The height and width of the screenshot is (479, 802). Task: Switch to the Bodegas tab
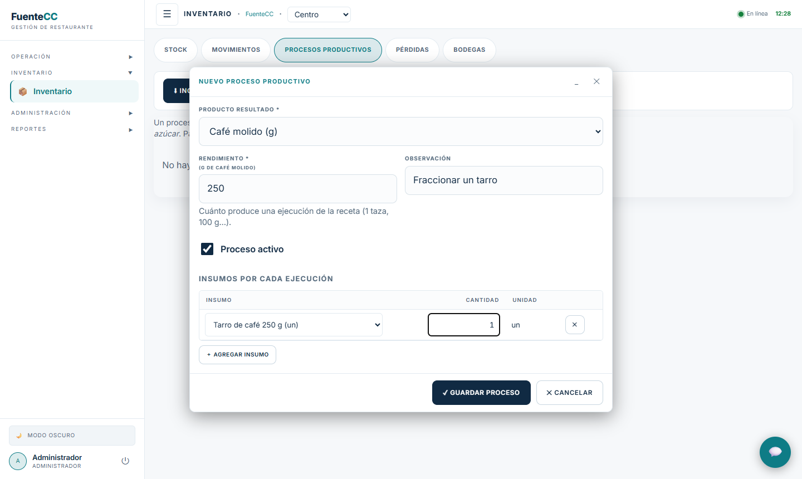[x=470, y=50]
